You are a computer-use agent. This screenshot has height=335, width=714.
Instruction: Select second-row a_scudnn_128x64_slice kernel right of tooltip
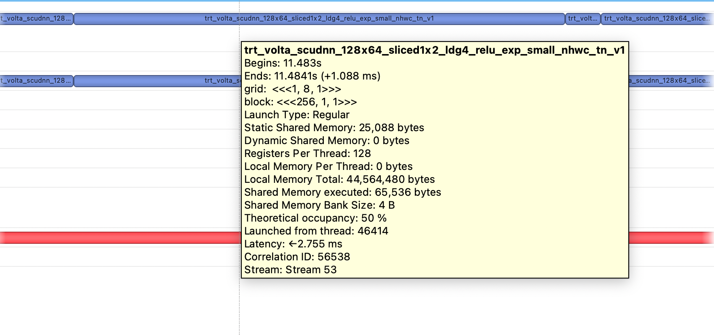(x=671, y=81)
